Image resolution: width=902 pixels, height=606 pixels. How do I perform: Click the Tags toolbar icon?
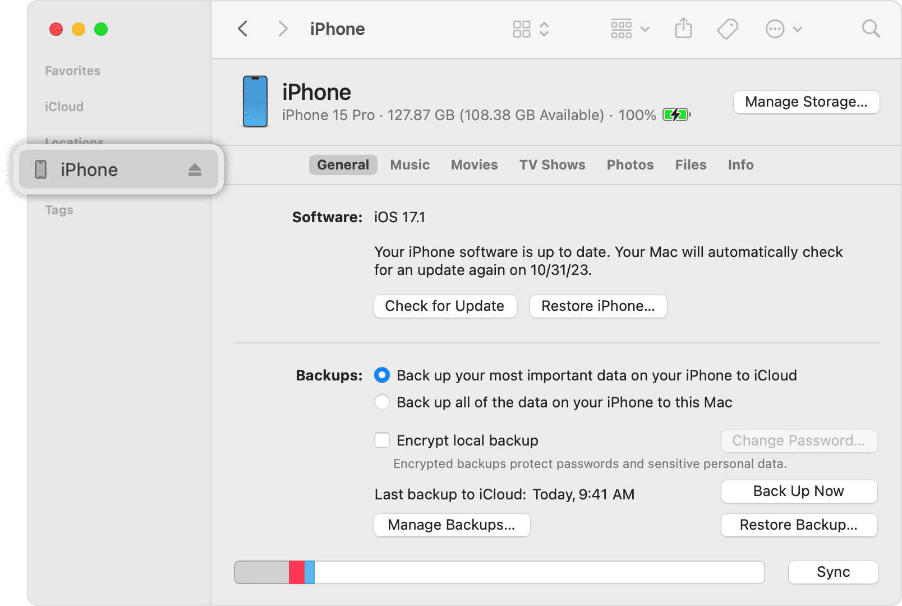point(728,29)
